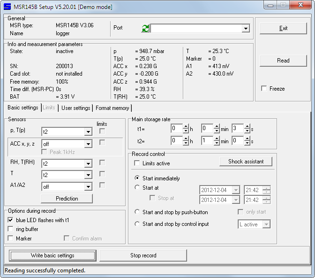
Task: Increase t1 seconds with up arrow
Action: tap(247, 126)
